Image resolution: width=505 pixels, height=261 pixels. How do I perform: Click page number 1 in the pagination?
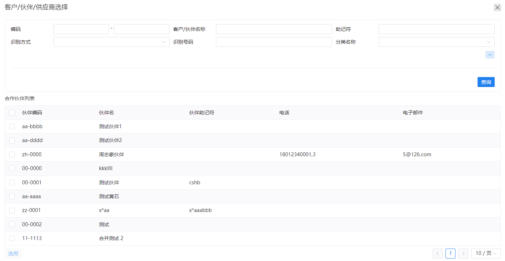450,253
